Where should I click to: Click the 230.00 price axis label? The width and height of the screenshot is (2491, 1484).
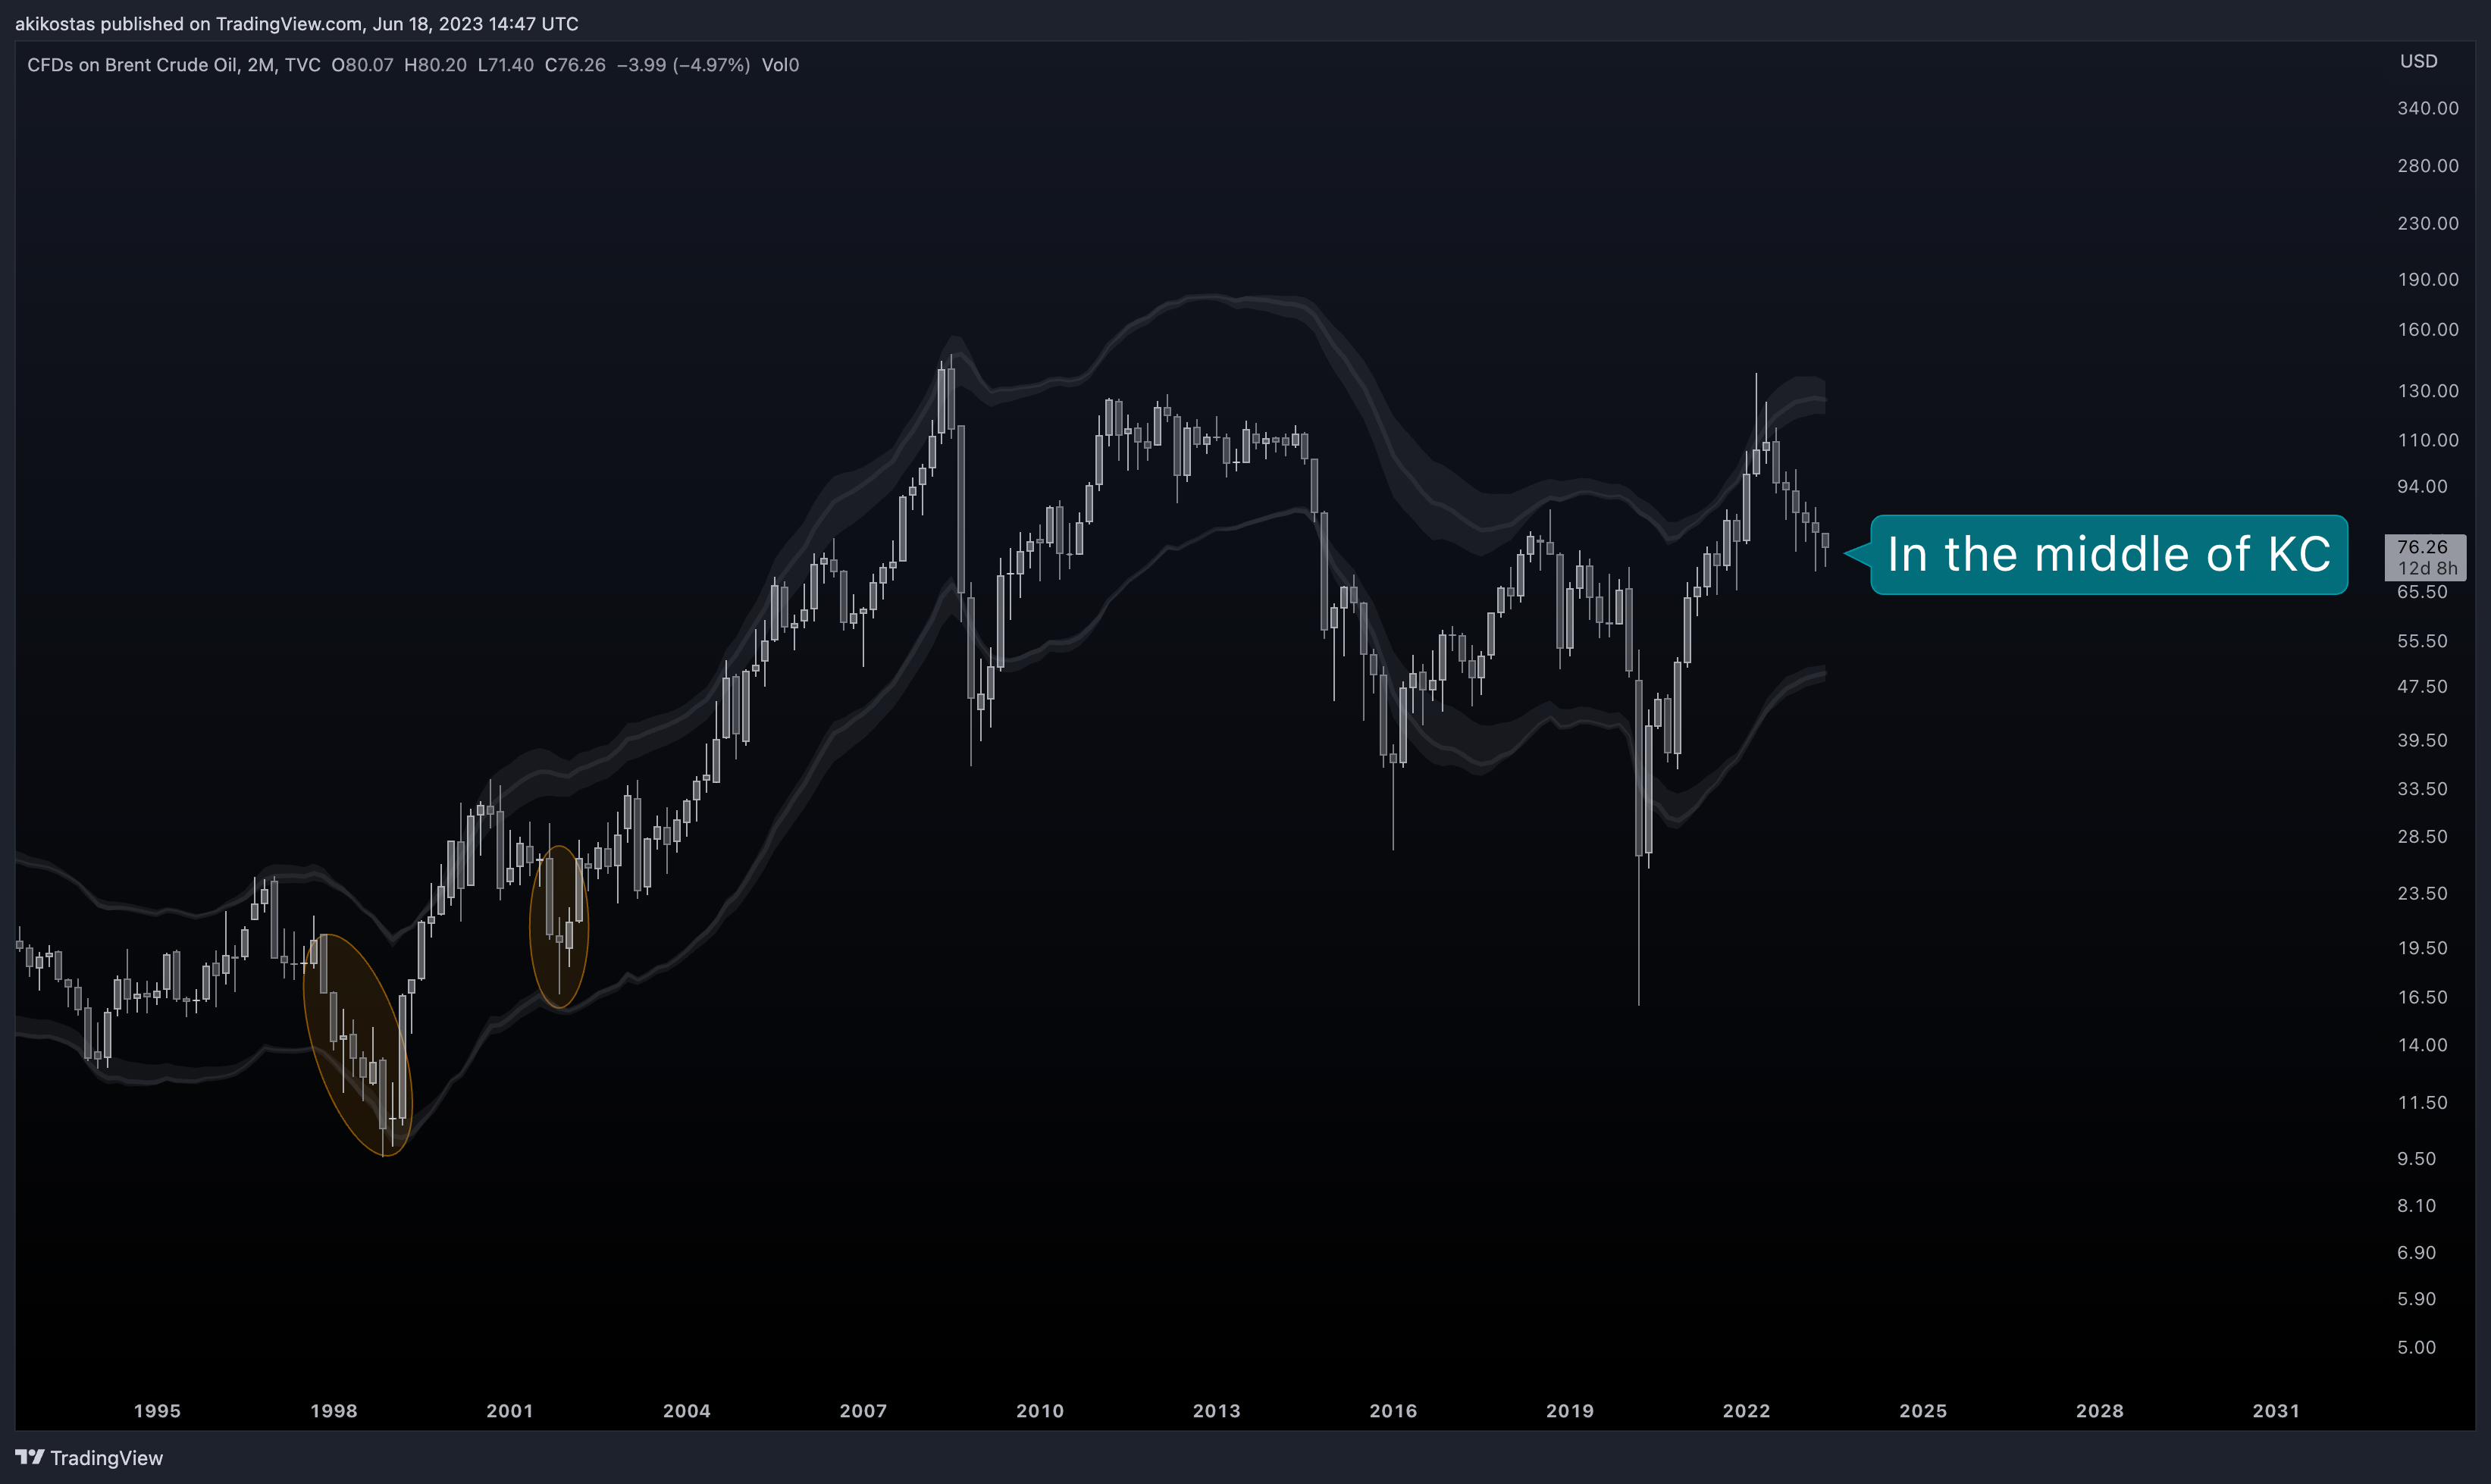[2427, 223]
